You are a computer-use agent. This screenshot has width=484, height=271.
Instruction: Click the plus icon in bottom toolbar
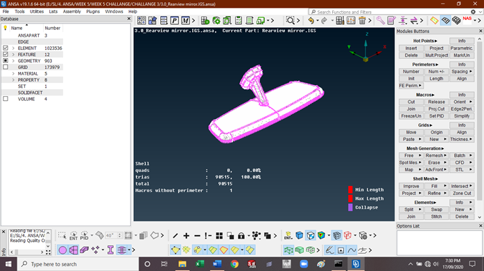[x=186, y=236]
